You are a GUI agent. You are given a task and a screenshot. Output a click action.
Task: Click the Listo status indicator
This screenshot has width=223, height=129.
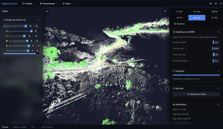pyautogui.click(x=5, y=127)
